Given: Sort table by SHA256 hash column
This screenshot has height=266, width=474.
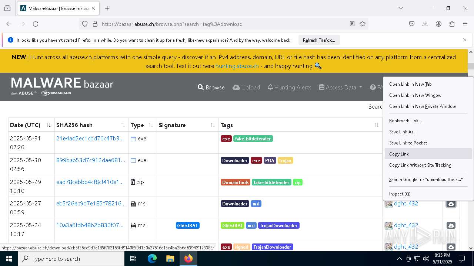Looking at the screenshot, I should 91,125.
